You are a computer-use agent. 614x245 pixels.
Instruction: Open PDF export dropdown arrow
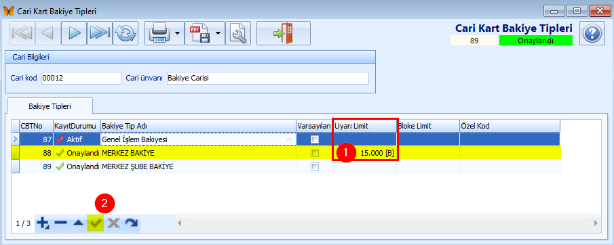pyautogui.click(x=218, y=34)
